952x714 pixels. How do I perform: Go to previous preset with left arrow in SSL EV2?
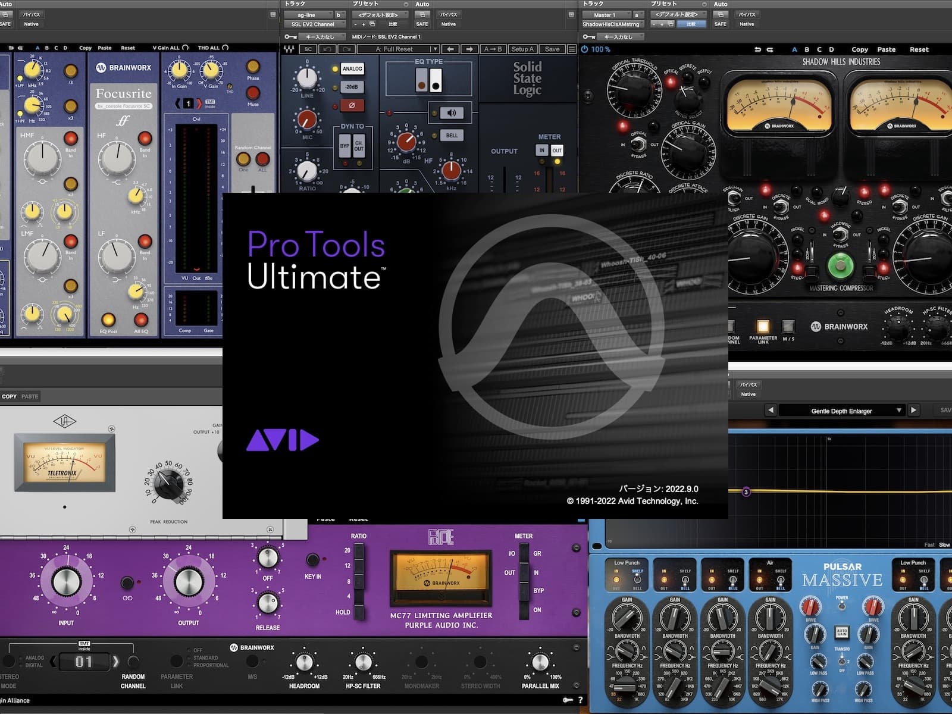450,49
